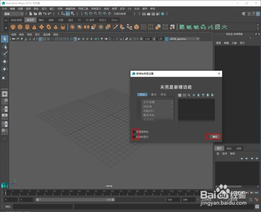Activate the Rotate tool in the toolbox
The image size is (261, 212).
[x=5, y=69]
